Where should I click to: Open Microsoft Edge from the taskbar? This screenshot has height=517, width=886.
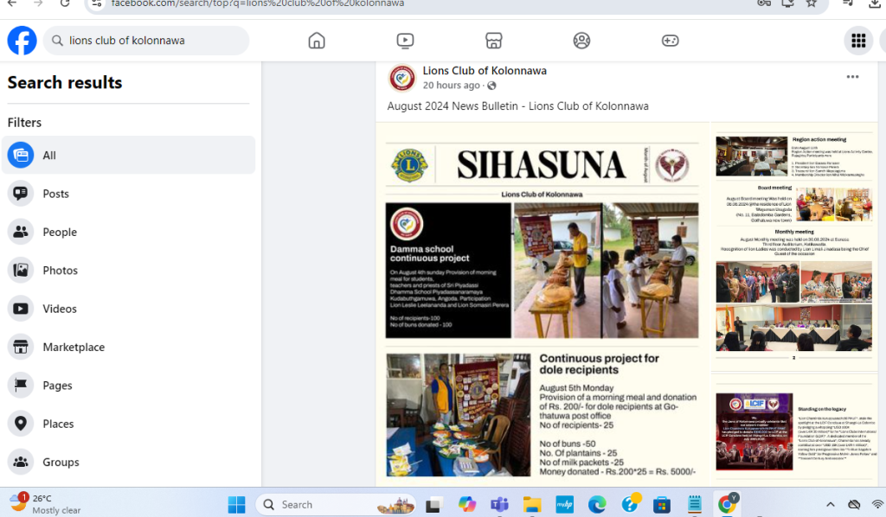(x=597, y=505)
